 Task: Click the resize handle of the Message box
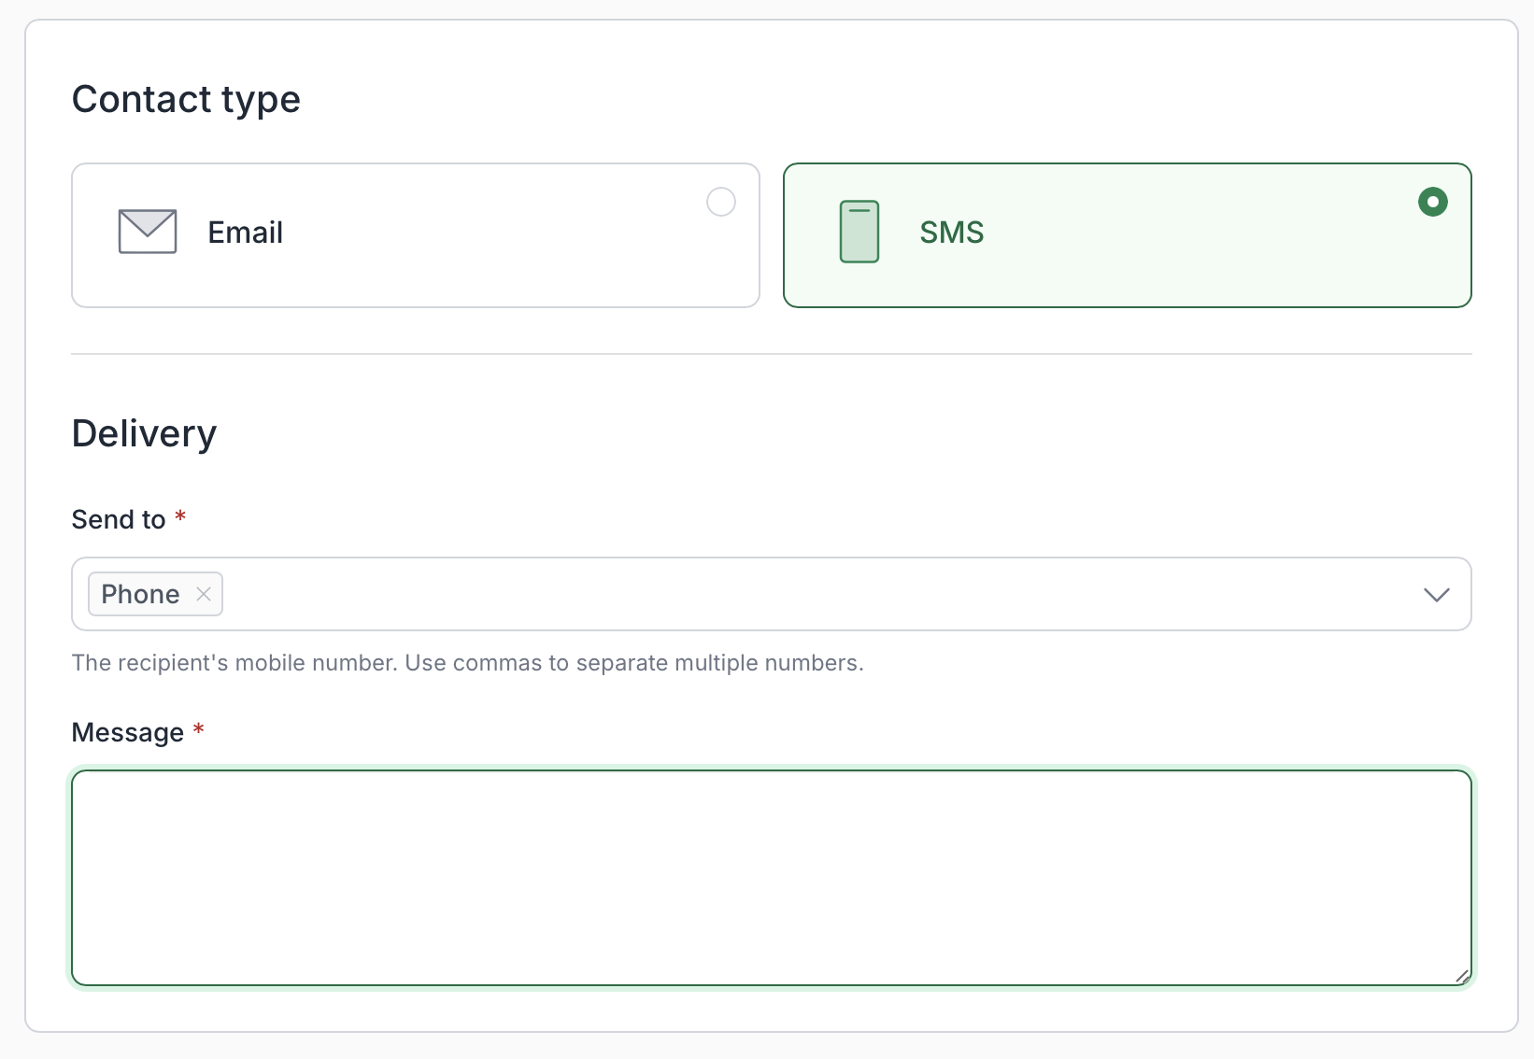pyautogui.click(x=1462, y=978)
